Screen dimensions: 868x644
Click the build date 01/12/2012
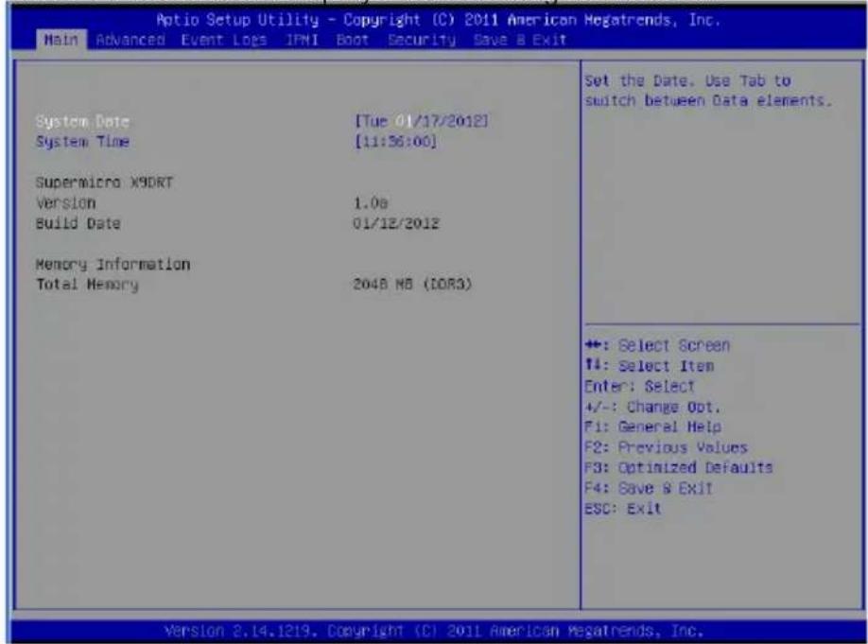[396, 223]
